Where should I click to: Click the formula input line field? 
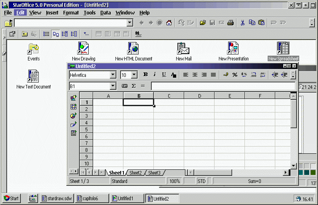(223, 86)
